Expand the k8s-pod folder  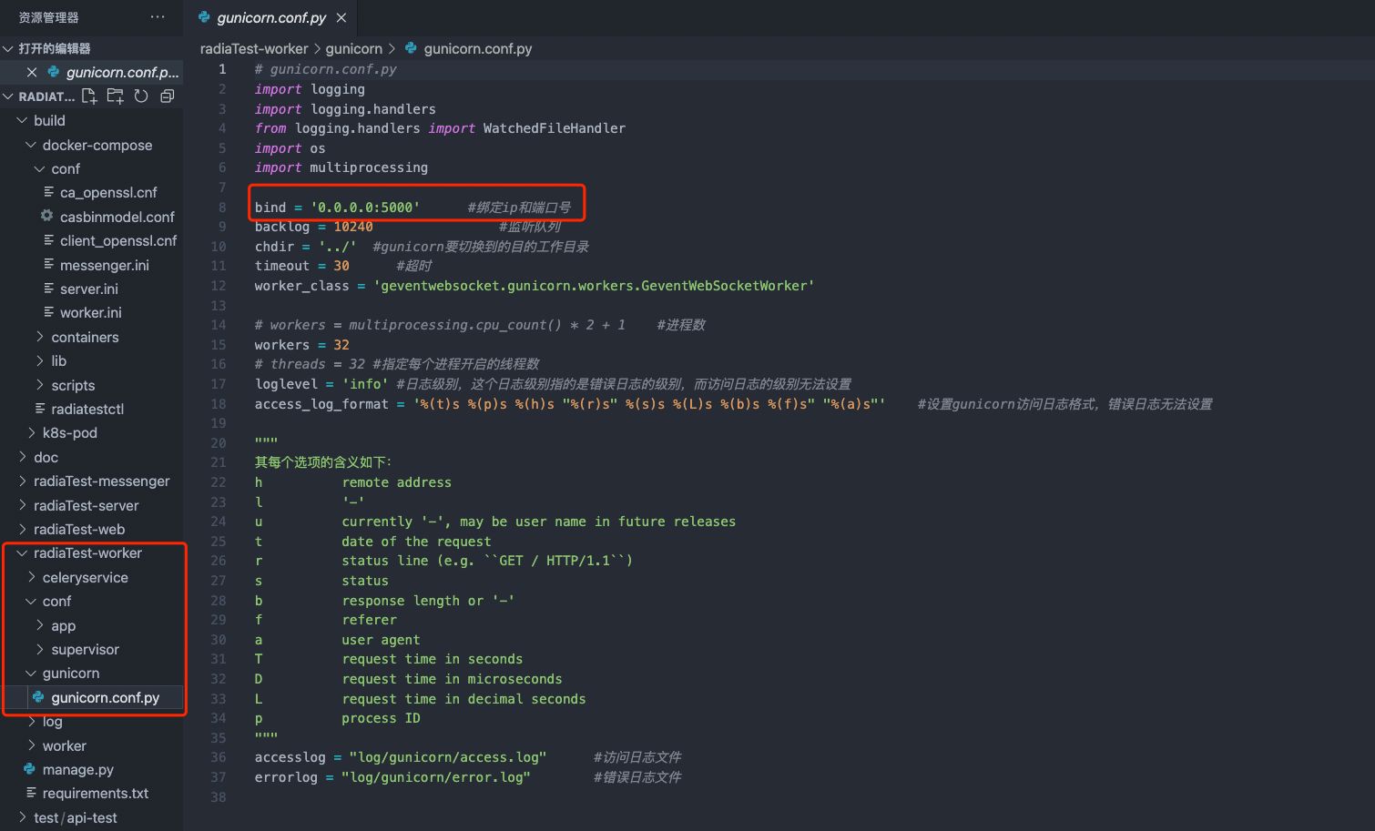click(69, 432)
